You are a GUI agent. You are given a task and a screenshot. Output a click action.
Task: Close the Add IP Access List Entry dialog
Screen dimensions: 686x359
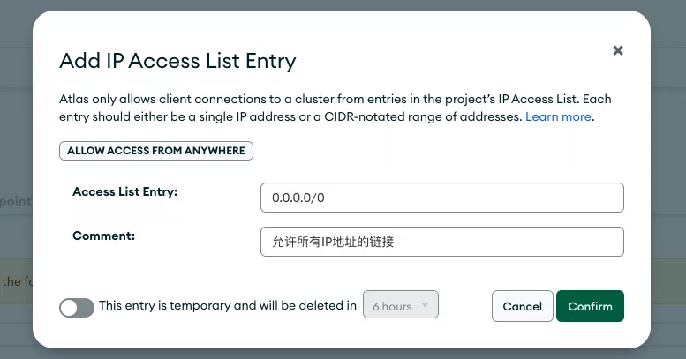tap(618, 50)
